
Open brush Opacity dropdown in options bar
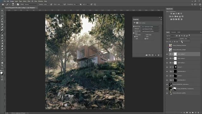(48, 4)
